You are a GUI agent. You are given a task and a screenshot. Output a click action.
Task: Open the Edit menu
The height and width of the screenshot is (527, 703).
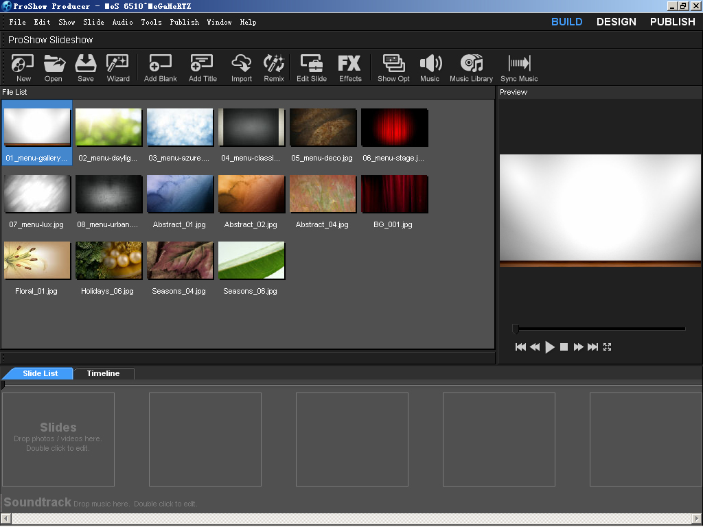tap(42, 22)
